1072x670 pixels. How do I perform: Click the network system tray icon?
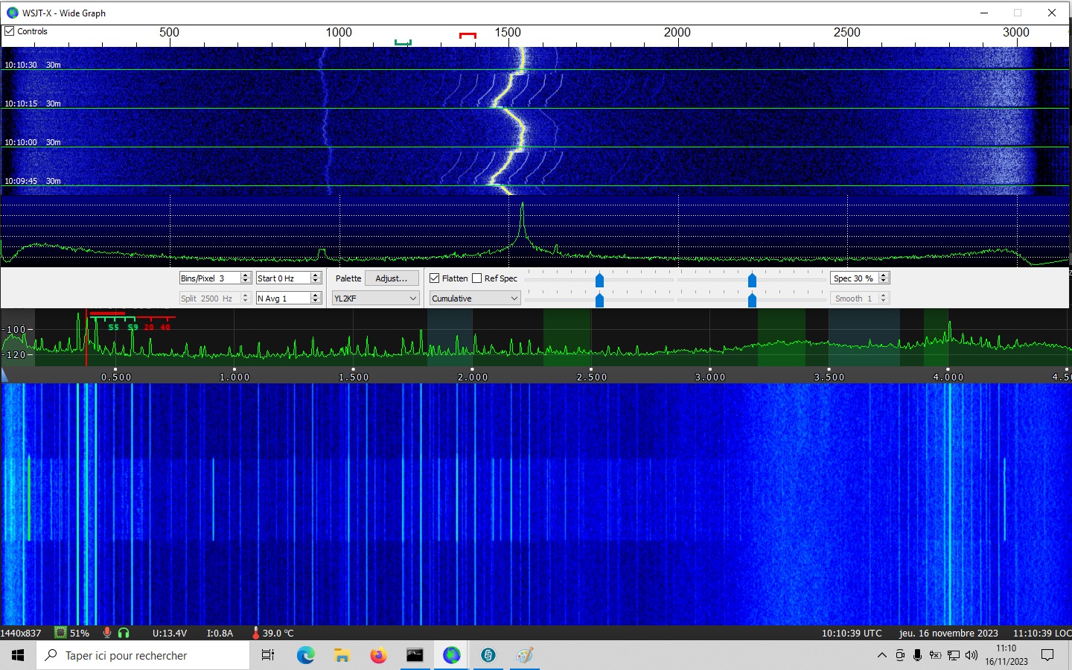pos(954,655)
